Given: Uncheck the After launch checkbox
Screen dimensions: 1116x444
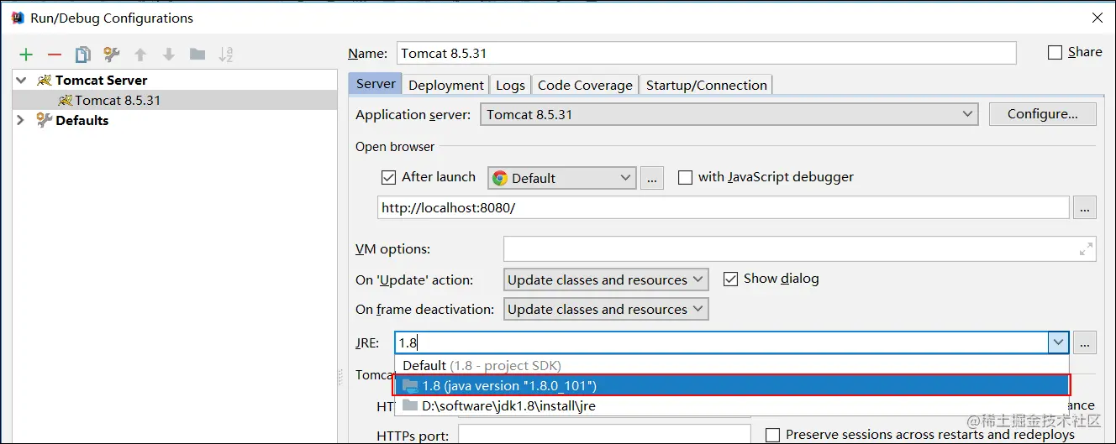Looking at the screenshot, I should coord(388,177).
